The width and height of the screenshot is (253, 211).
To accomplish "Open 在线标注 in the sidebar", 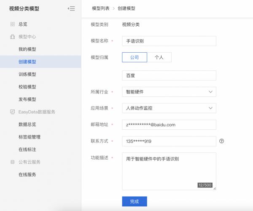I will click(27, 150).
